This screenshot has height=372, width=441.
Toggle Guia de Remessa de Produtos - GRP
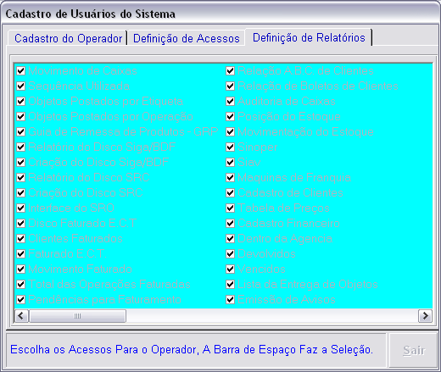point(21,131)
